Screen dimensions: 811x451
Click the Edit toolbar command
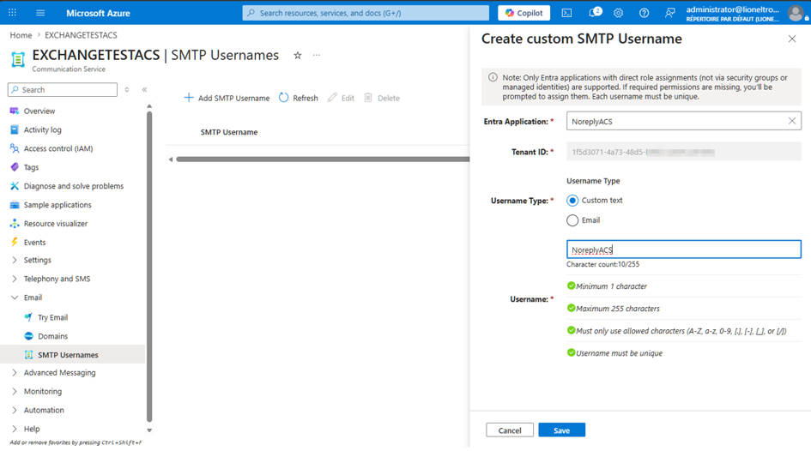(x=342, y=98)
